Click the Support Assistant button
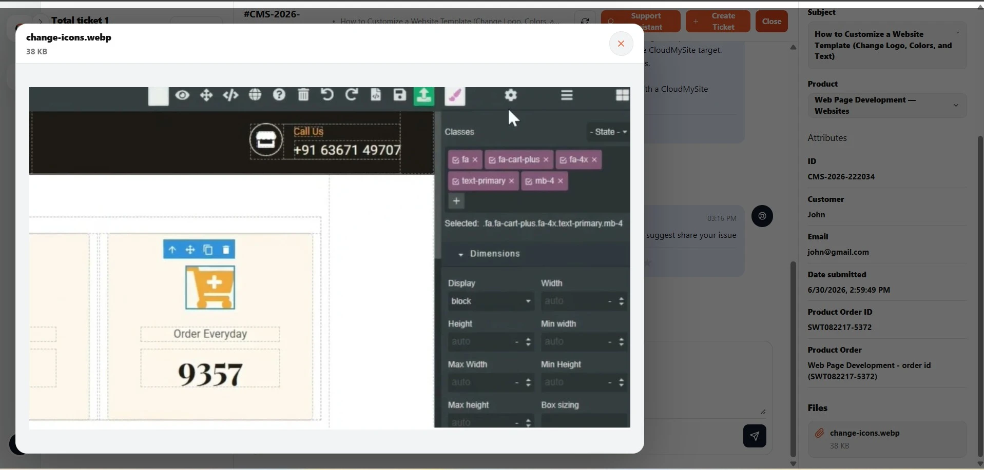 pyautogui.click(x=641, y=22)
